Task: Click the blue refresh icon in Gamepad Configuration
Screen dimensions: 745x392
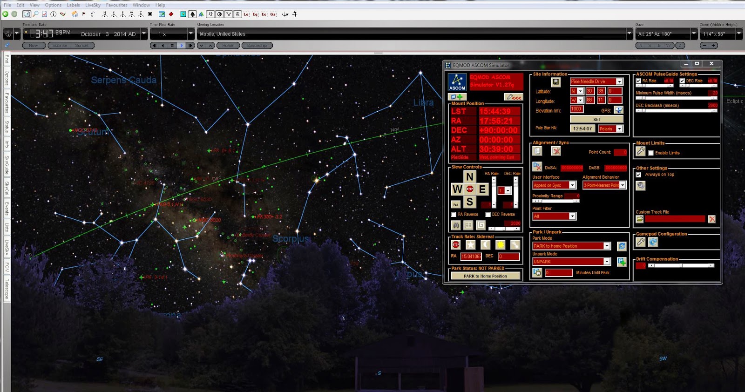Action: click(653, 242)
